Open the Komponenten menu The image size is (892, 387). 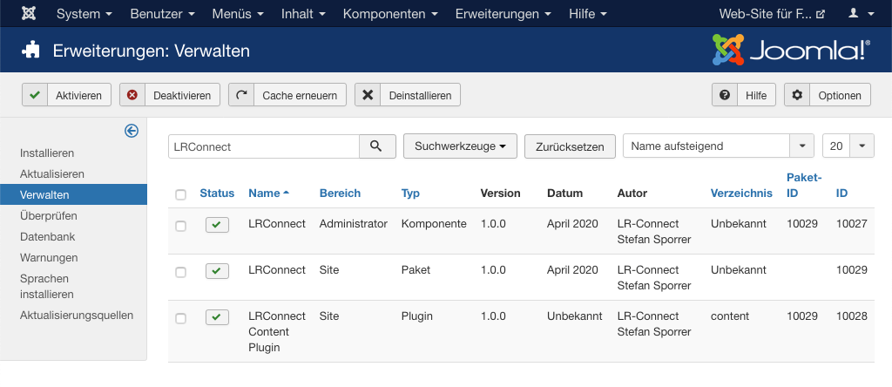click(390, 14)
